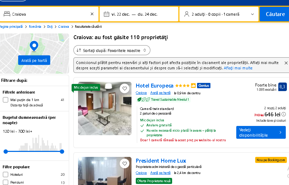Open Hotel Europeca title link
289x185 pixels.
[154, 86]
